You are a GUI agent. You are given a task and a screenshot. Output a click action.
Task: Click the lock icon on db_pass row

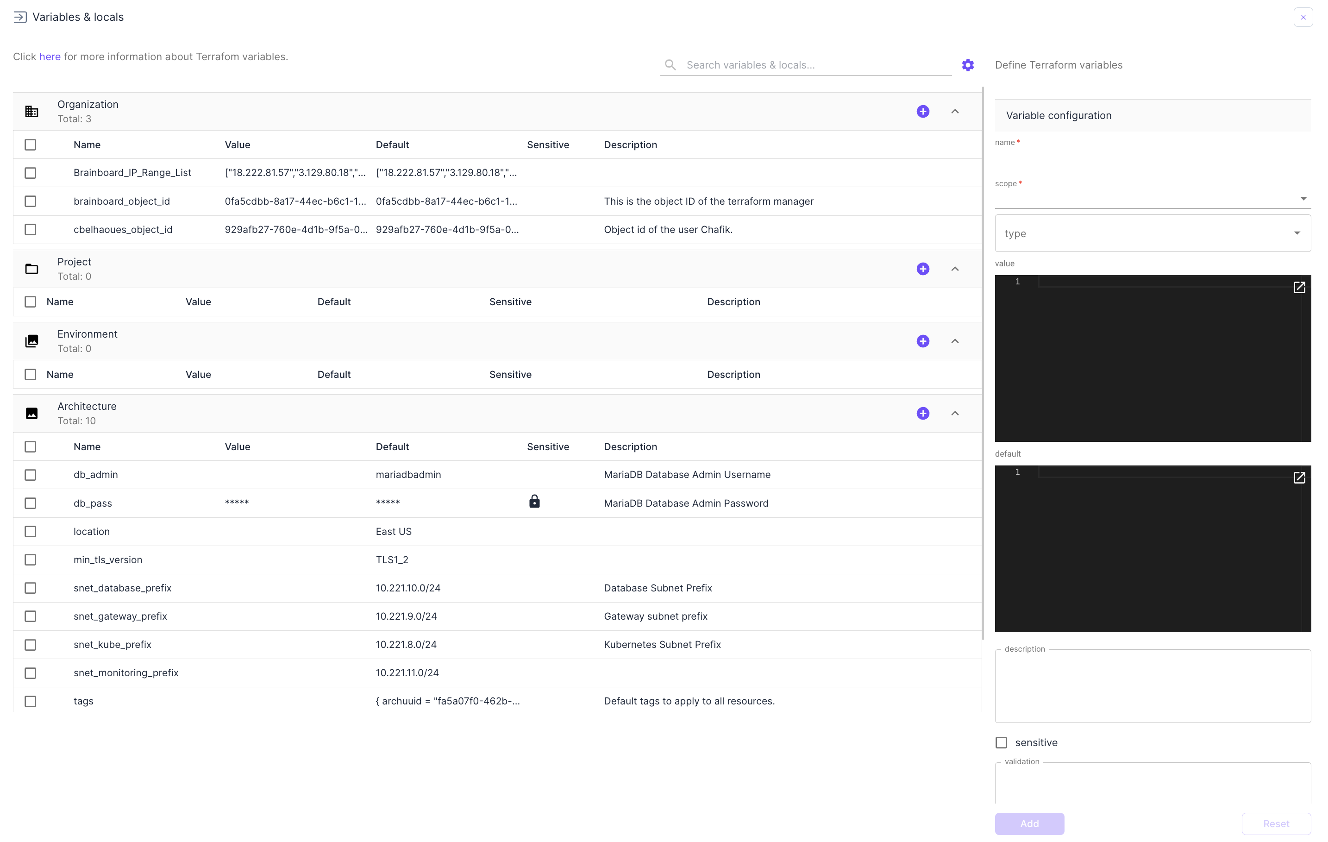(534, 502)
